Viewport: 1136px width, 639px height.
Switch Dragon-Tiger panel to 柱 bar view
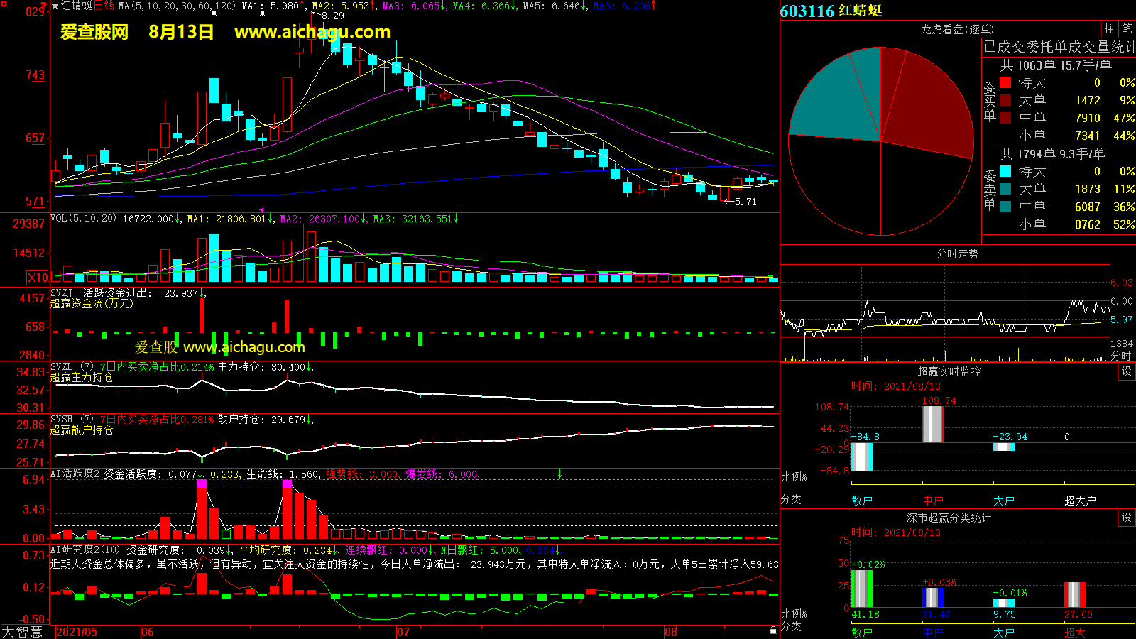tap(1109, 29)
